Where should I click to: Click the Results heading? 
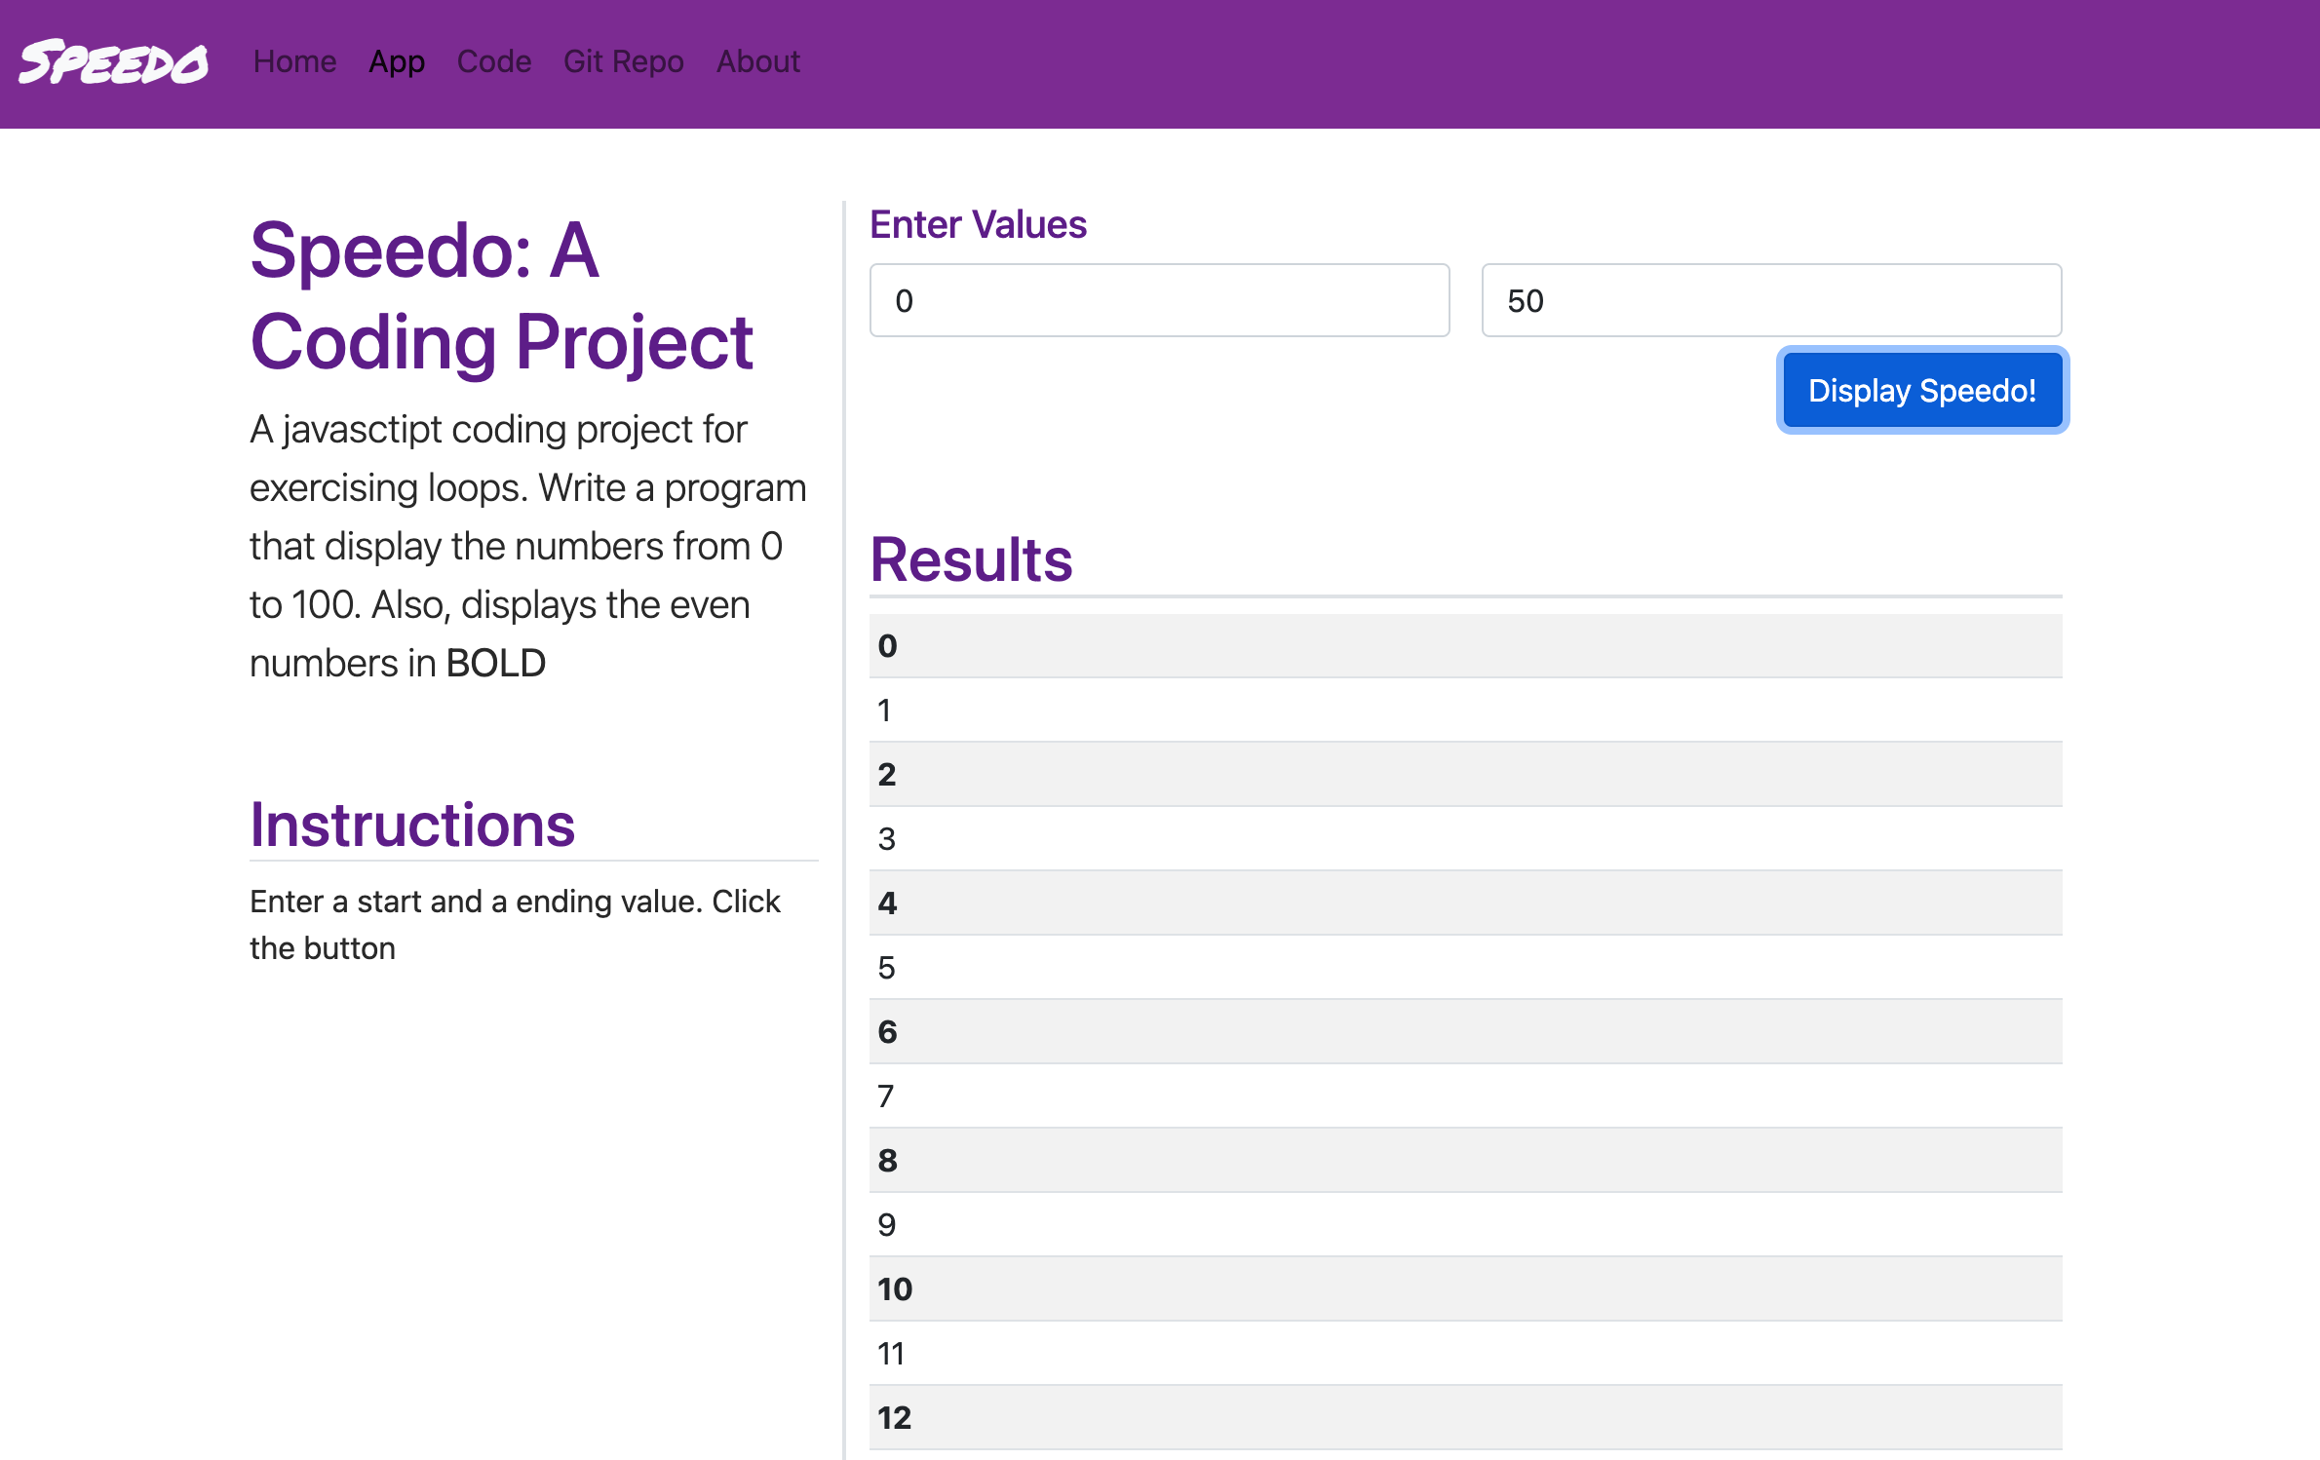[x=971, y=559]
